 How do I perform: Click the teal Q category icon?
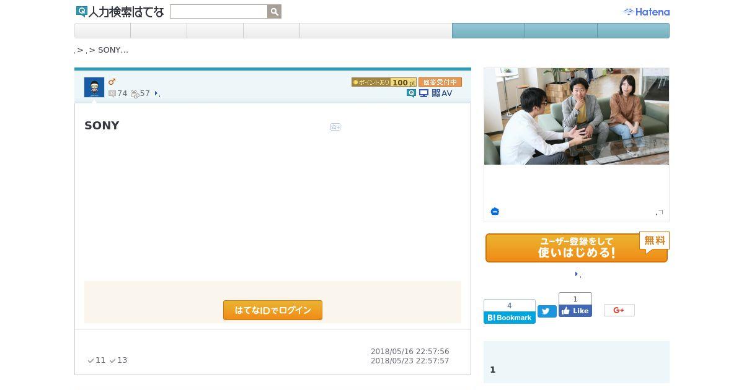[411, 93]
